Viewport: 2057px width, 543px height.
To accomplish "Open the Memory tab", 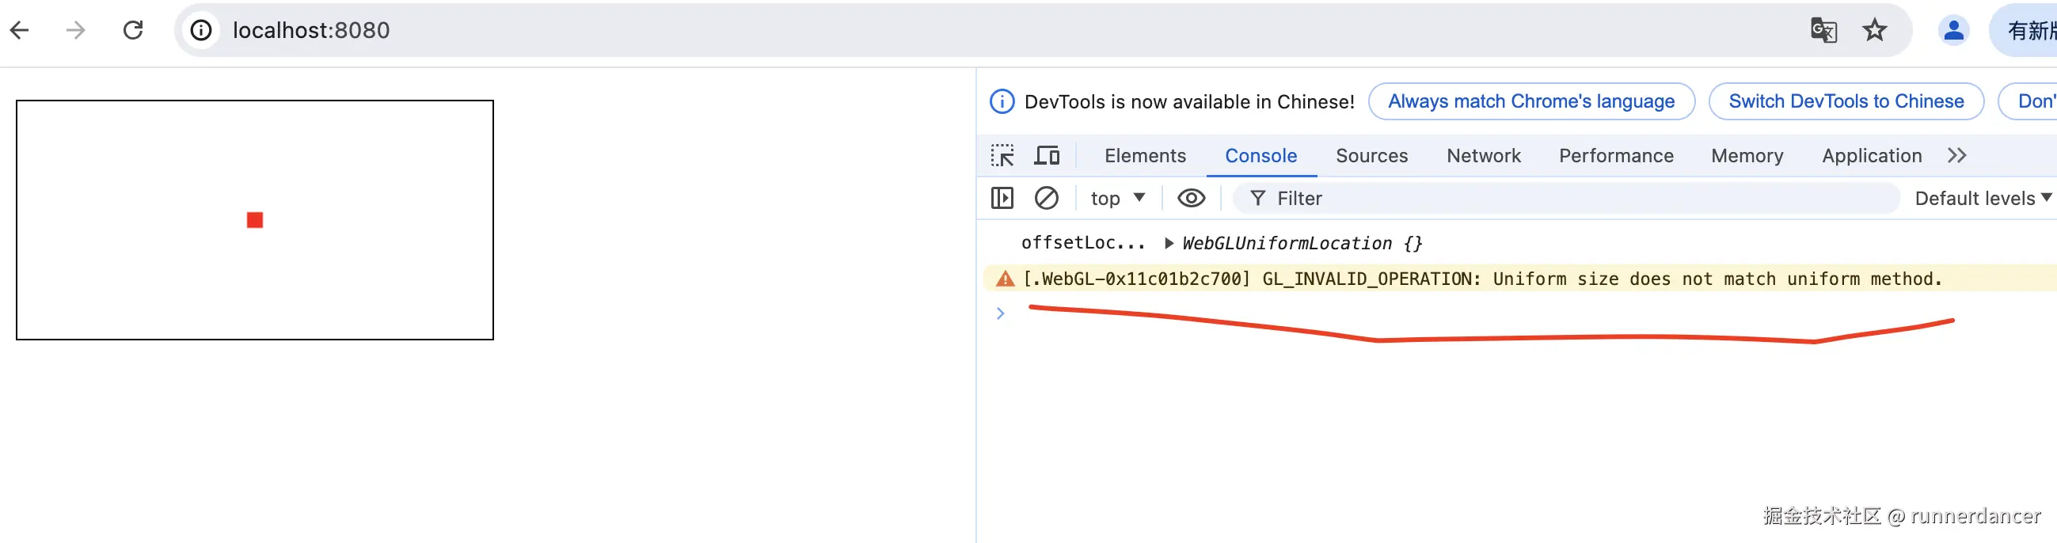I will point(1747,156).
